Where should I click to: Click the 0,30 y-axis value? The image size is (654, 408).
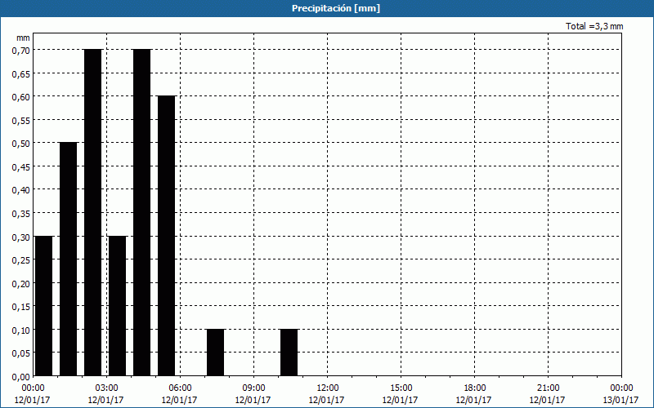(x=21, y=237)
